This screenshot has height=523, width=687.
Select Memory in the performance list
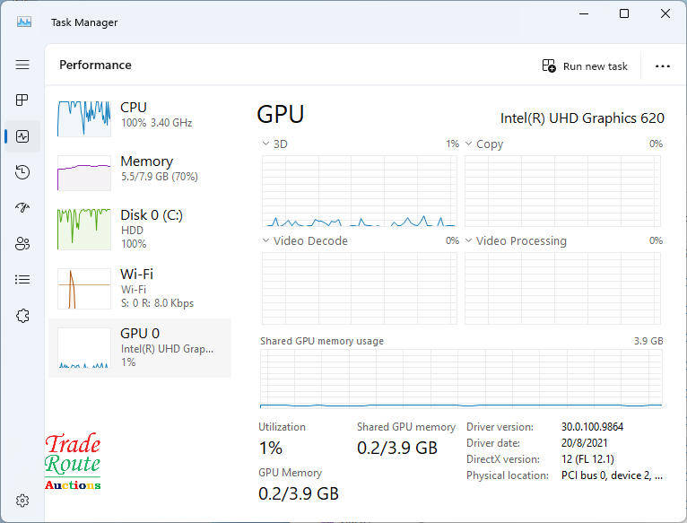click(140, 170)
